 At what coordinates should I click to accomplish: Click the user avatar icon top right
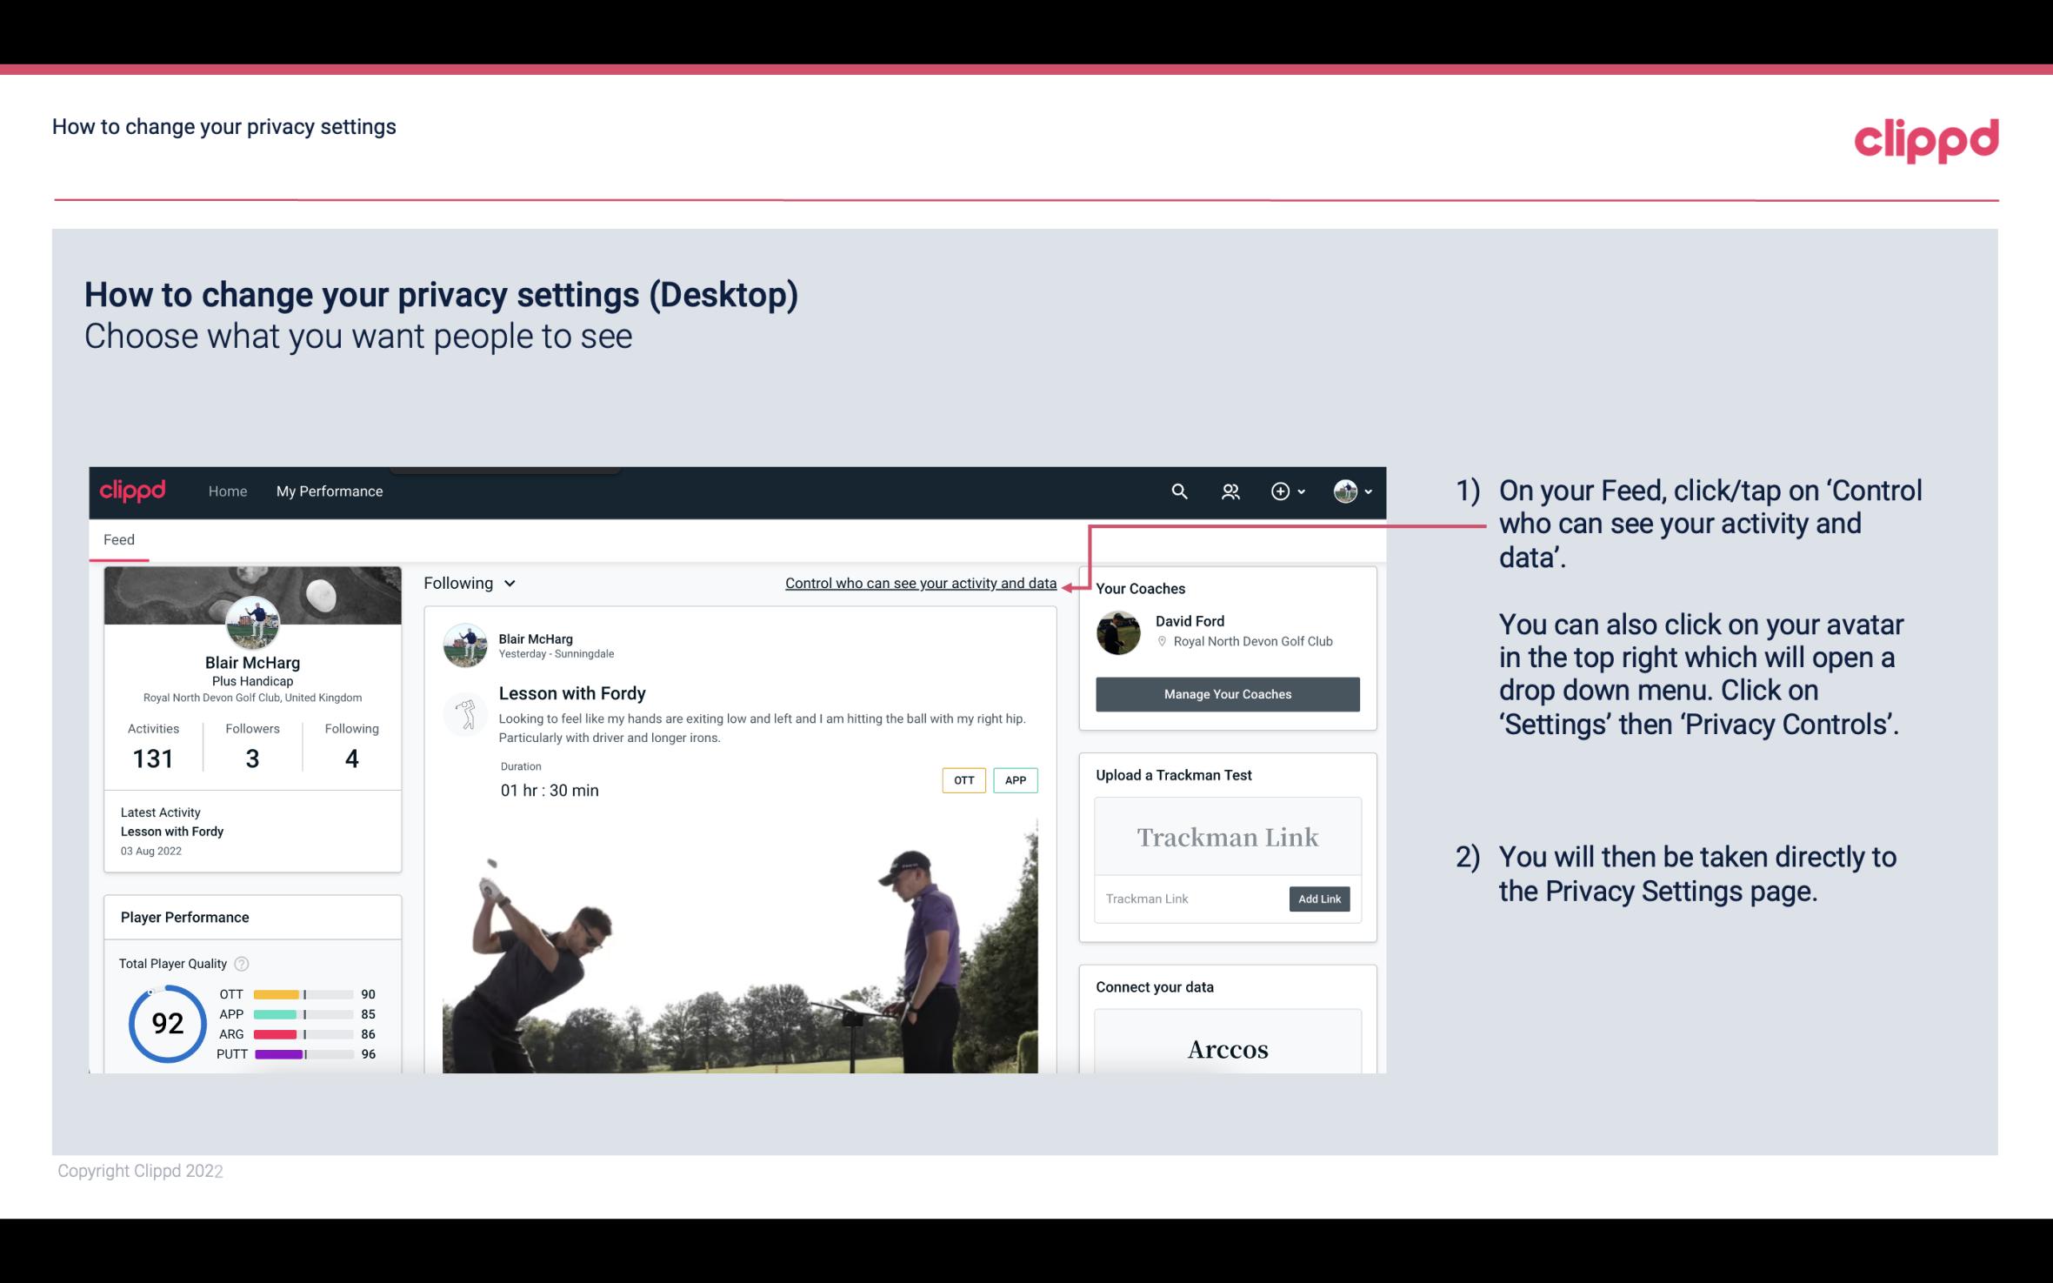(x=1344, y=491)
